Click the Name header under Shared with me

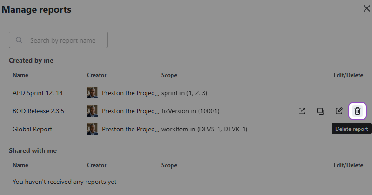20,165
